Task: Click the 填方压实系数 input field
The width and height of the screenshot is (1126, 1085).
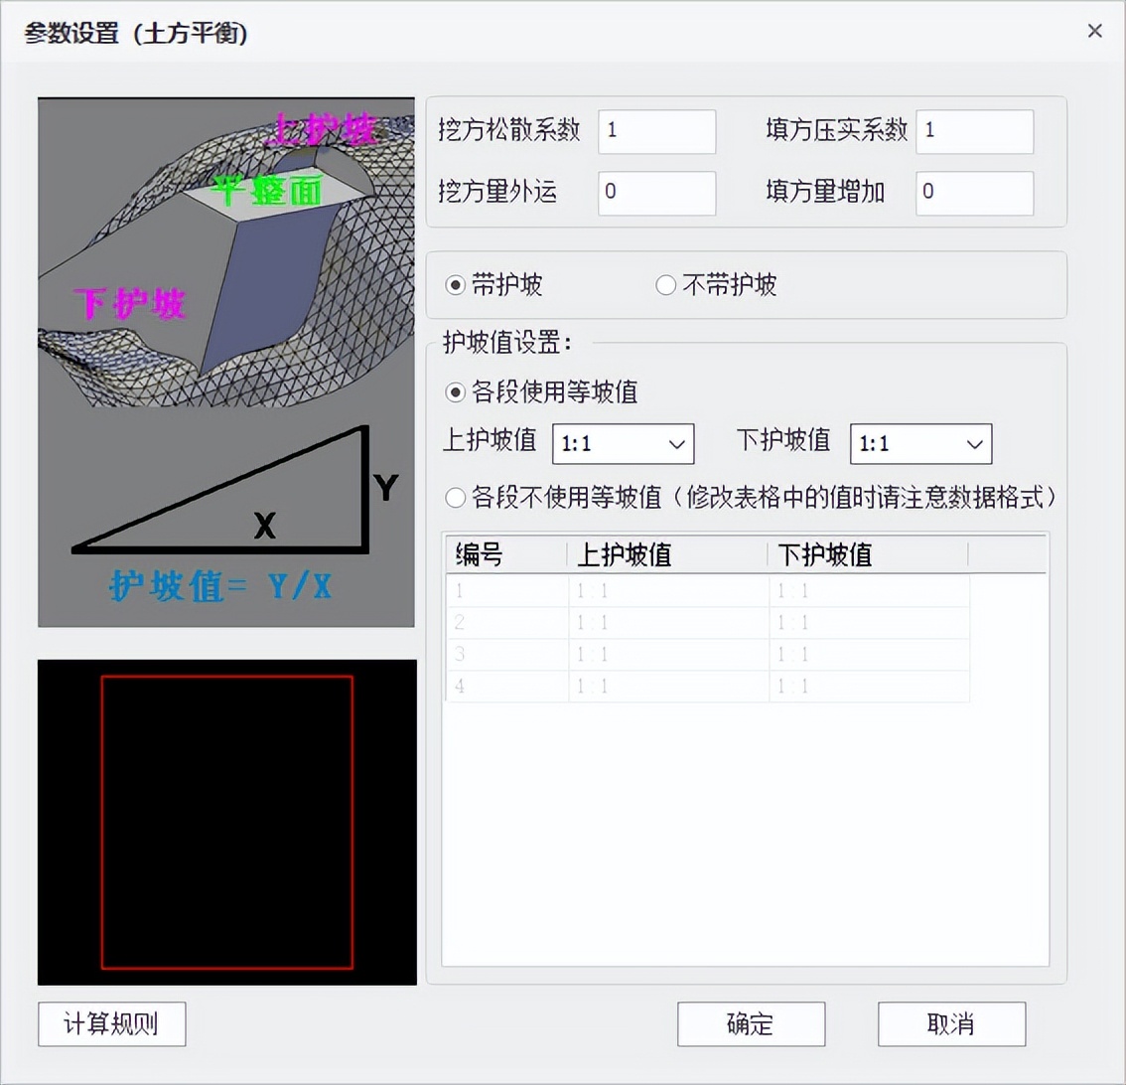Action: coord(974,131)
